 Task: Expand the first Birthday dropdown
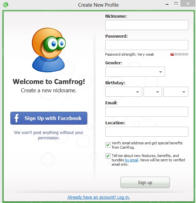[124, 92]
